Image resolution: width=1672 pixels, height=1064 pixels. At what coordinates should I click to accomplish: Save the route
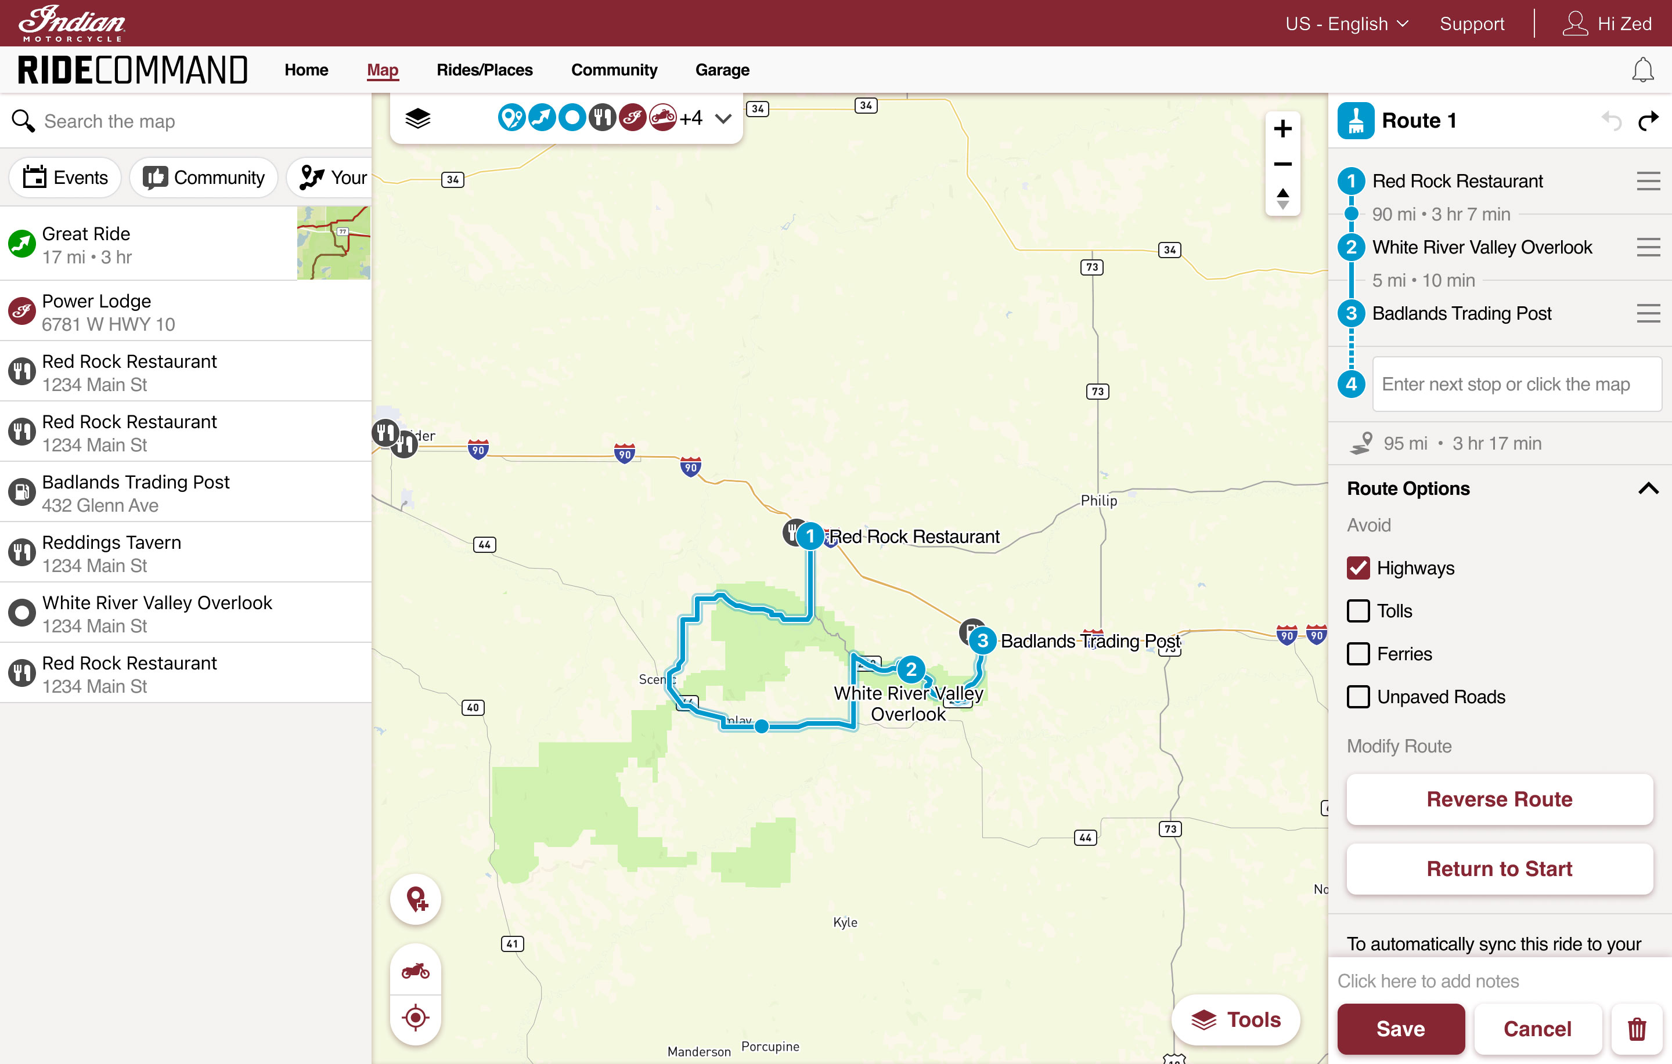(1400, 1029)
